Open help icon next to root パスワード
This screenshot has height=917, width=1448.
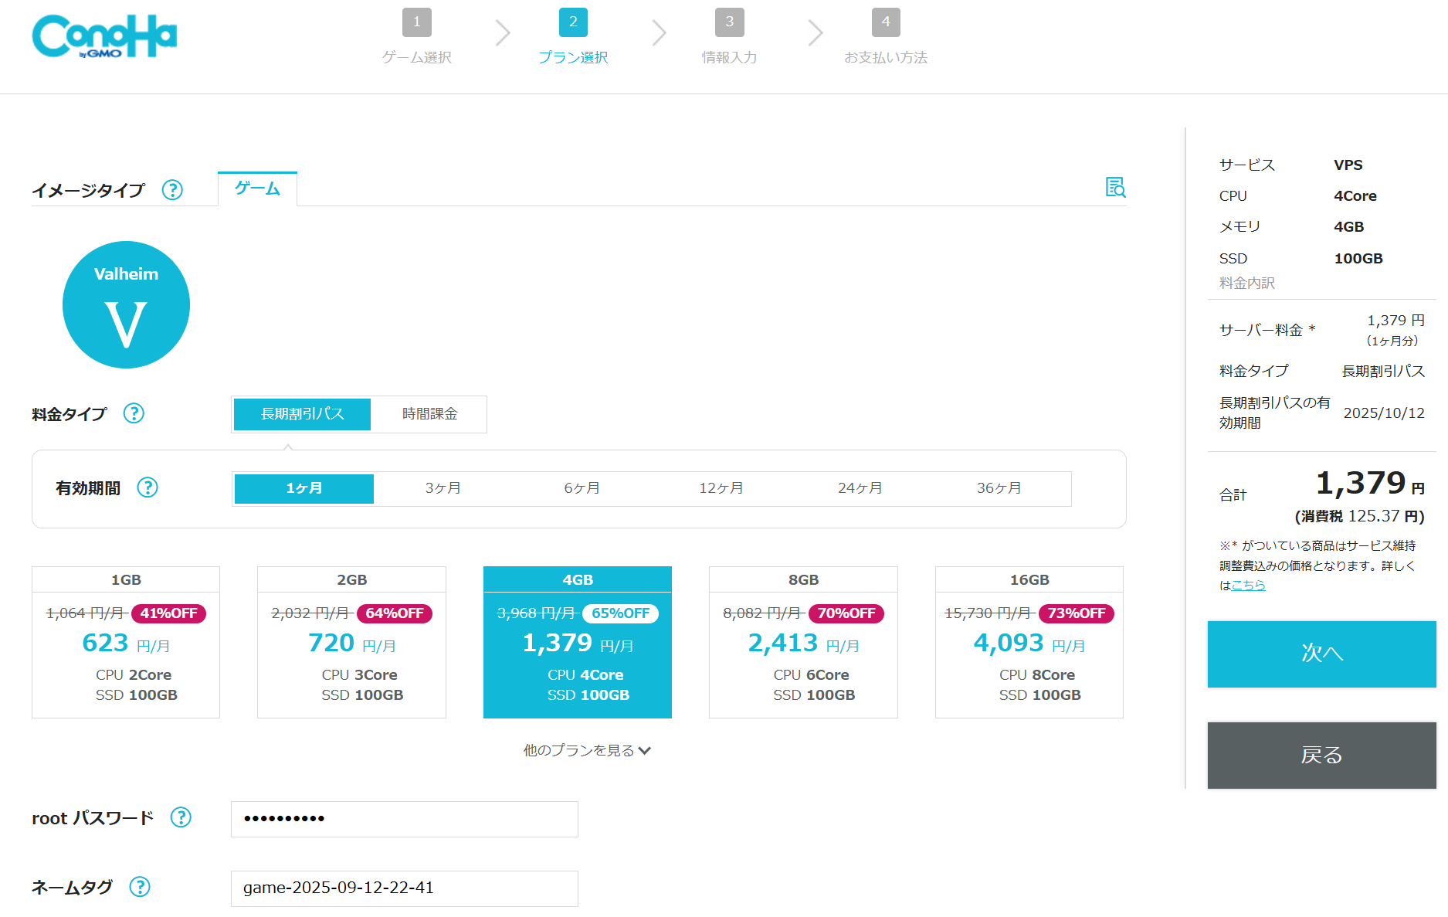pos(181,817)
